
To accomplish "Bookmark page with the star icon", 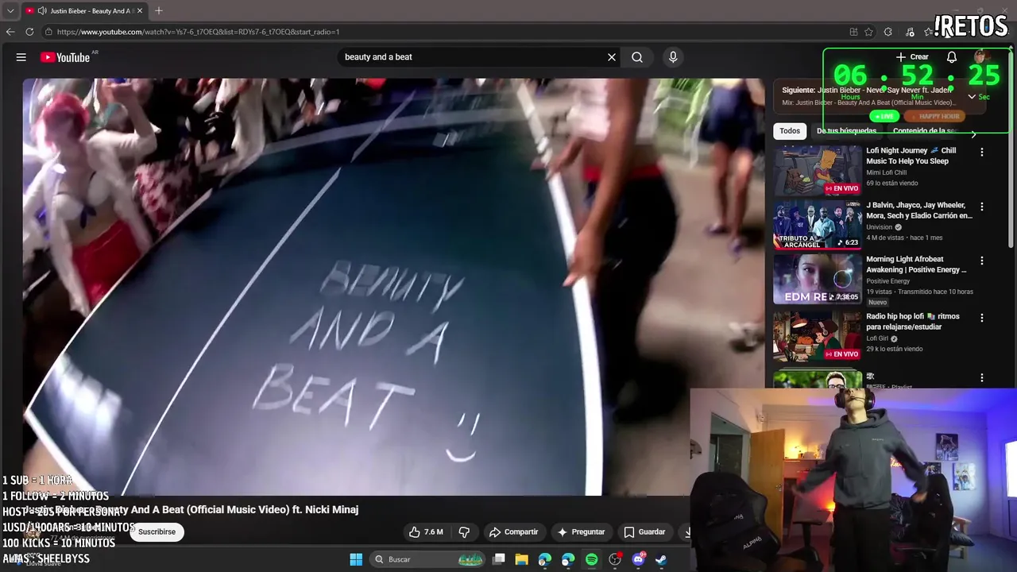I will [868, 32].
